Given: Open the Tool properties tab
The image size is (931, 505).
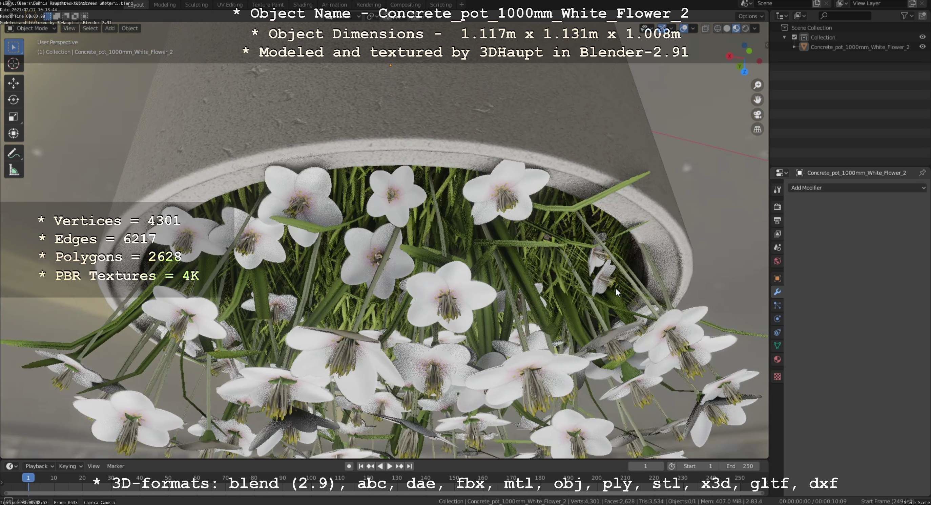Looking at the screenshot, I should pos(777,190).
